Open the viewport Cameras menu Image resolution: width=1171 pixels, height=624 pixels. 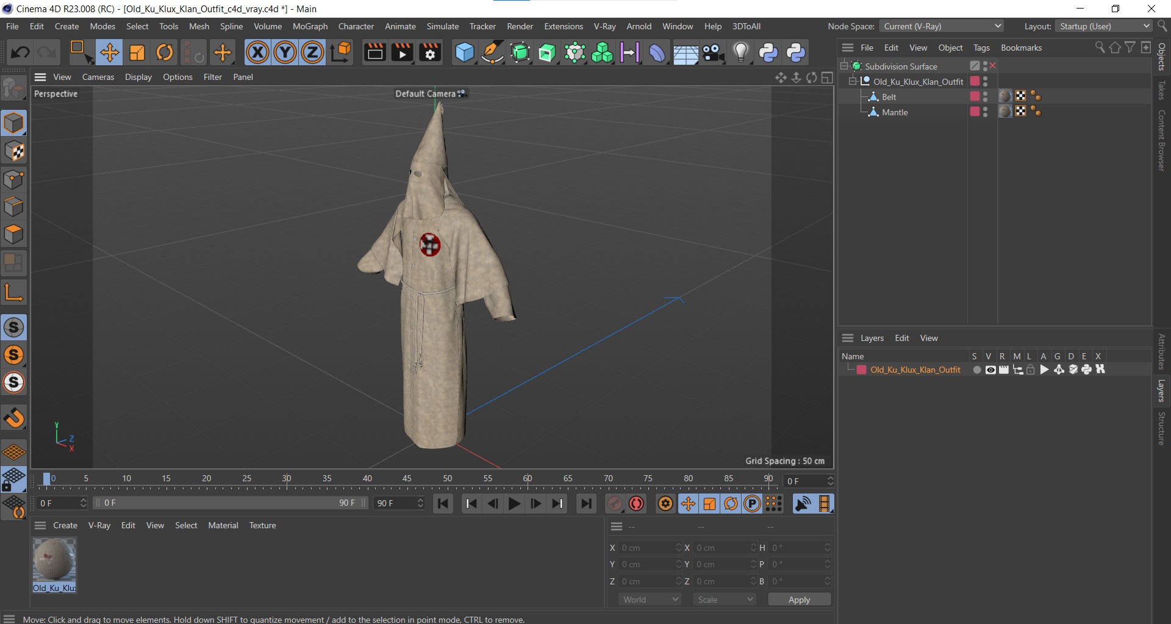coord(98,77)
